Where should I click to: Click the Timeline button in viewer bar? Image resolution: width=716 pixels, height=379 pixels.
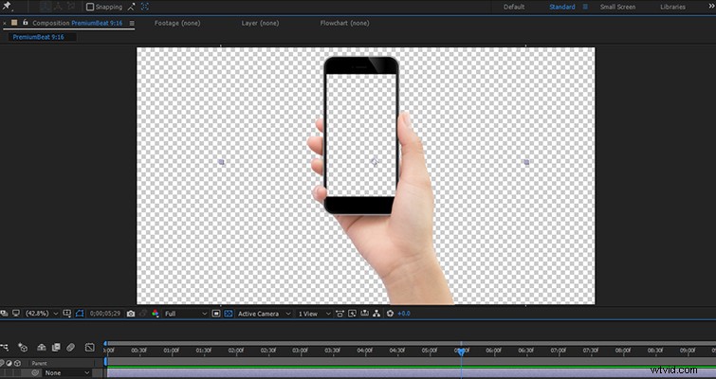(364, 314)
